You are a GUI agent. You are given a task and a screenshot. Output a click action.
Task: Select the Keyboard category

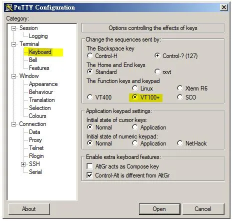point(40,52)
